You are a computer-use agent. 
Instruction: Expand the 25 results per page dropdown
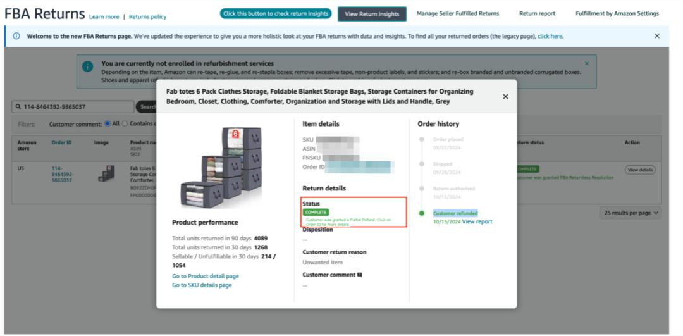pos(632,213)
